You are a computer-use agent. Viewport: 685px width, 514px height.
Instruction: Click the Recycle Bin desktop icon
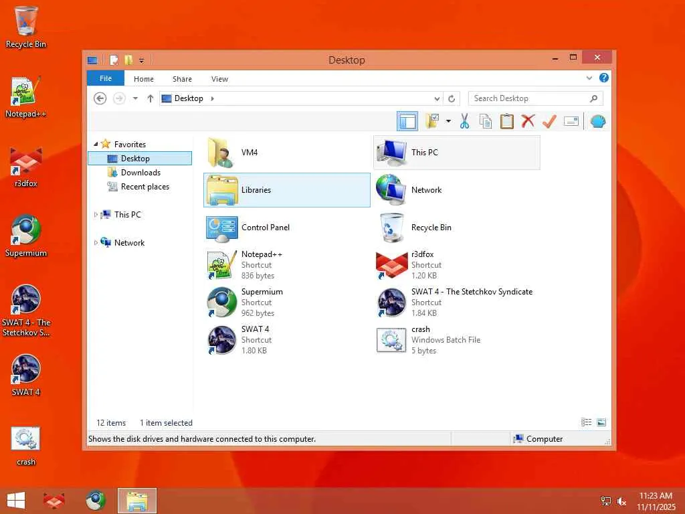(26, 27)
